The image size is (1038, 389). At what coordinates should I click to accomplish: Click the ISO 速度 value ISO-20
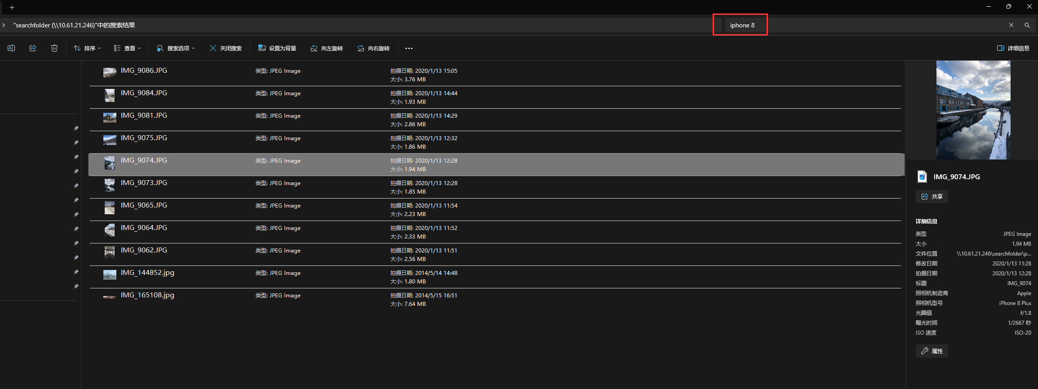pyautogui.click(x=1023, y=333)
